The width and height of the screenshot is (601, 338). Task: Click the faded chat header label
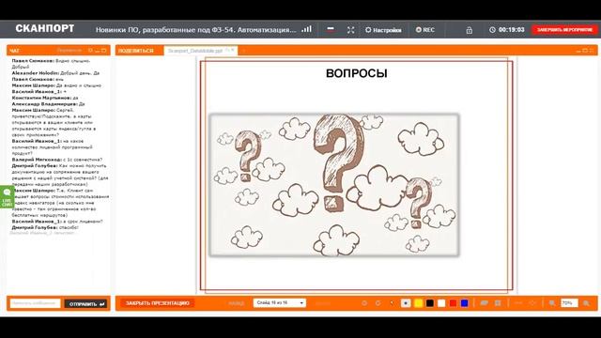69,50
